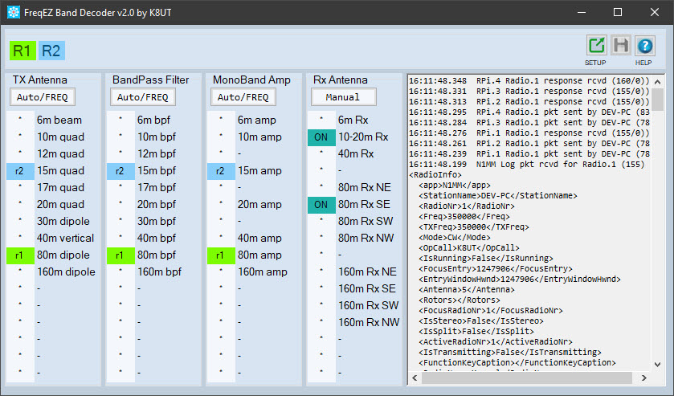Click the r1 indicator for 80m dipole
Viewport: 674px width, 396px height.
pos(20,255)
